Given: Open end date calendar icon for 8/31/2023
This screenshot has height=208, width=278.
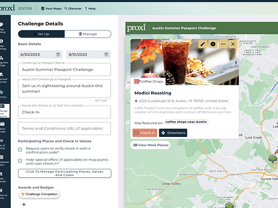Looking at the screenshot, I should pos(107,54).
